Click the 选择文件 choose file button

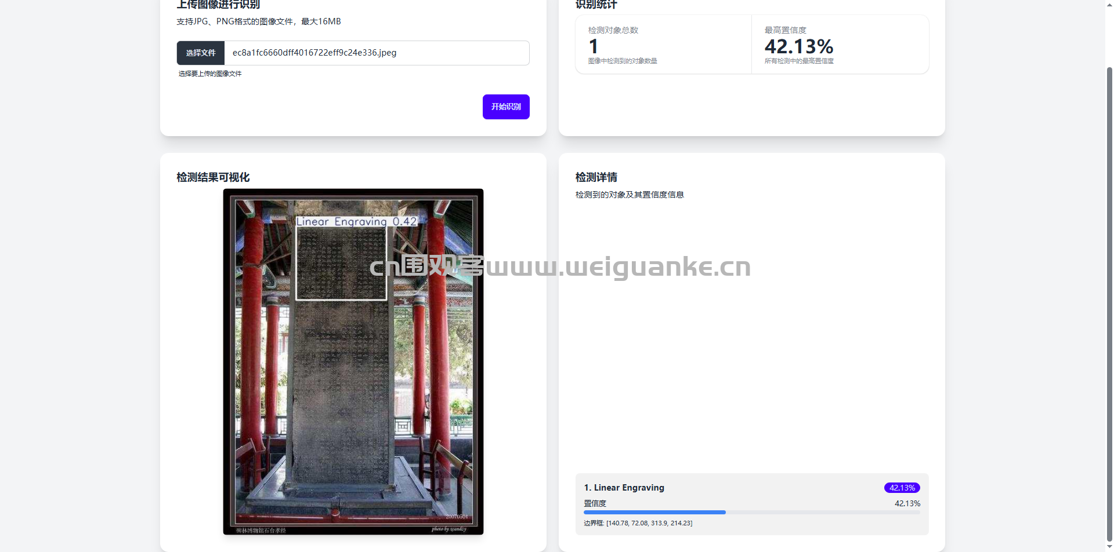(x=201, y=53)
